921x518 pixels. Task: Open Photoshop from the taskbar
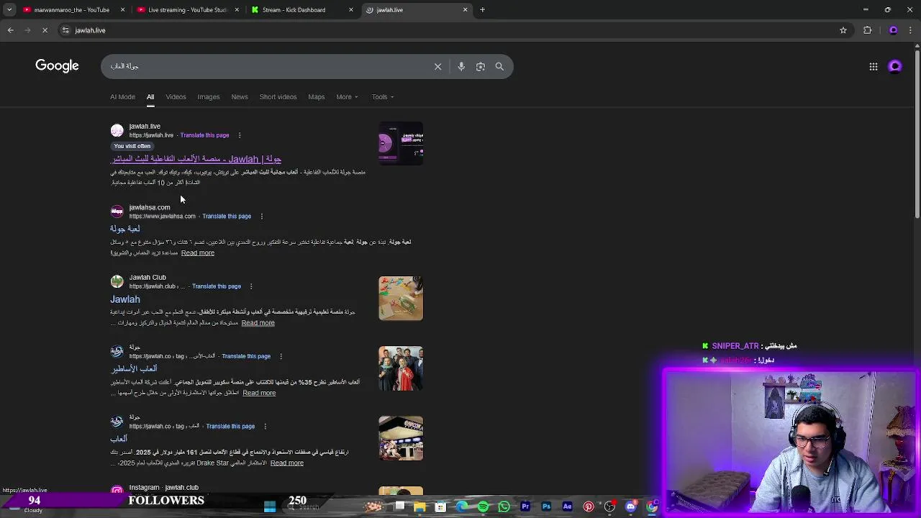[546, 506]
